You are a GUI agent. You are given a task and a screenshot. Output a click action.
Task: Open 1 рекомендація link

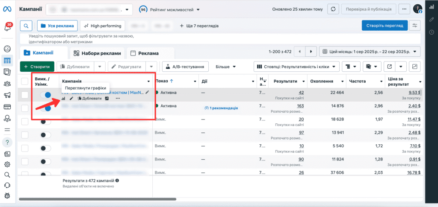tap(221, 108)
